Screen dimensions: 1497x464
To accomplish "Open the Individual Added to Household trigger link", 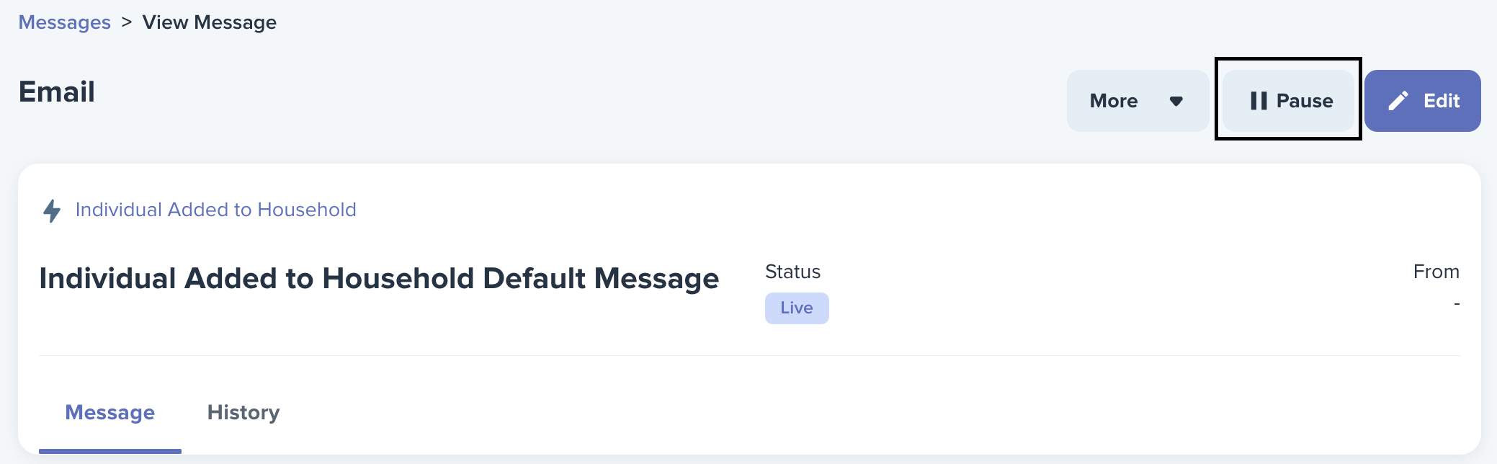I will click(x=216, y=210).
